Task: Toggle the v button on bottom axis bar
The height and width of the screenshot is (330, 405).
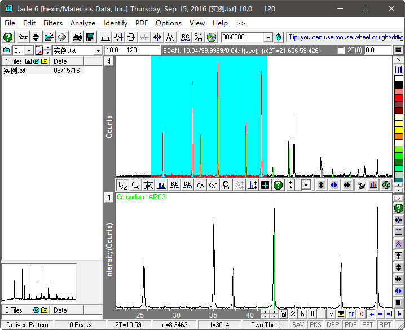Action: [331, 314]
